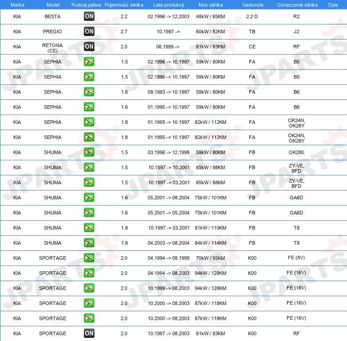The image size is (347, 341).
Task: Click the 2.2 D body cell
Action: pos(252,16)
